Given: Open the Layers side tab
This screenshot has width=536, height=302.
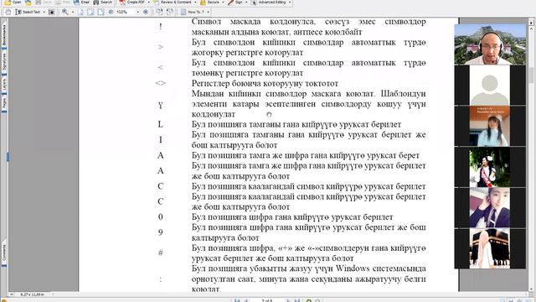Looking at the screenshot, I should pos(3,85).
